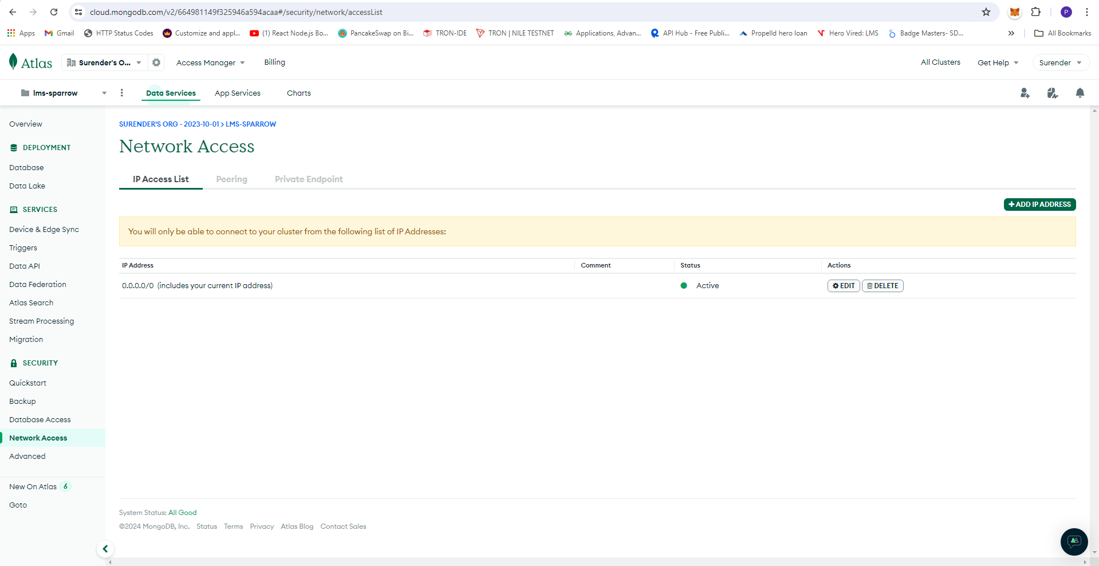The width and height of the screenshot is (1099, 566).
Task: View site information icon in address bar
Action: 79,12
